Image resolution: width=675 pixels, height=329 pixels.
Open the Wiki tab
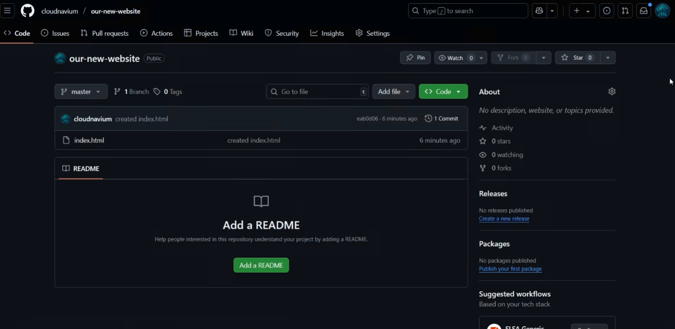click(241, 33)
